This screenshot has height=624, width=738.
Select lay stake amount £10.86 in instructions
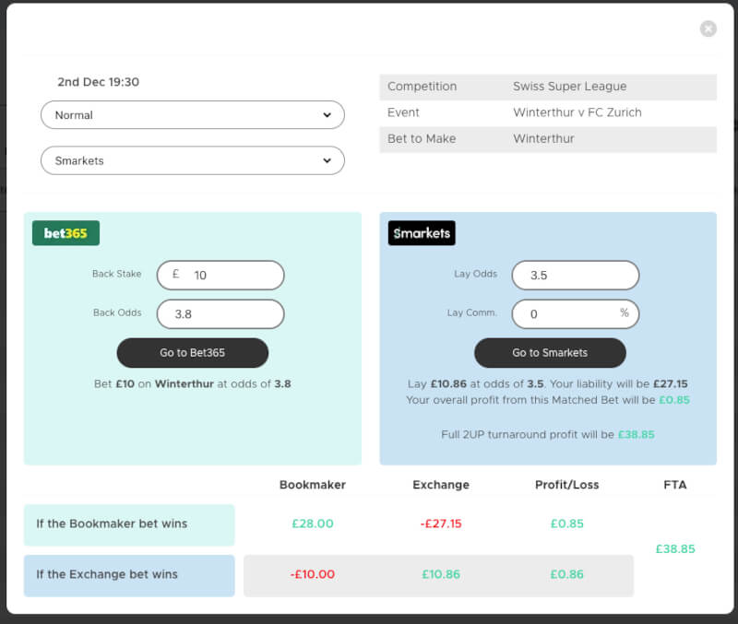(x=448, y=383)
